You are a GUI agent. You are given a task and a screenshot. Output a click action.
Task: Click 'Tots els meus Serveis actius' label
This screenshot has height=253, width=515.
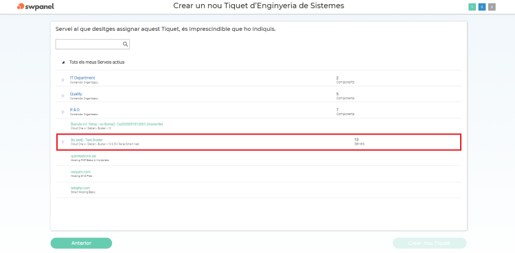coord(97,62)
